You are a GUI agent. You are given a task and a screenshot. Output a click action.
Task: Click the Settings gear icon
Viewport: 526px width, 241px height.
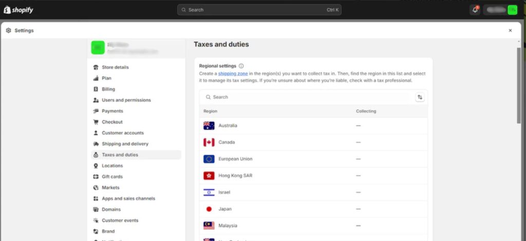click(8, 31)
